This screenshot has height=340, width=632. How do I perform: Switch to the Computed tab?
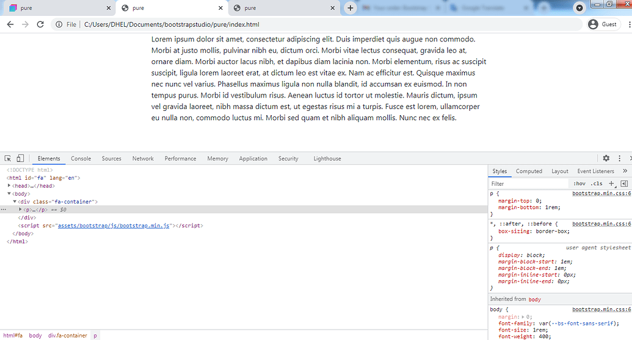[529, 171]
